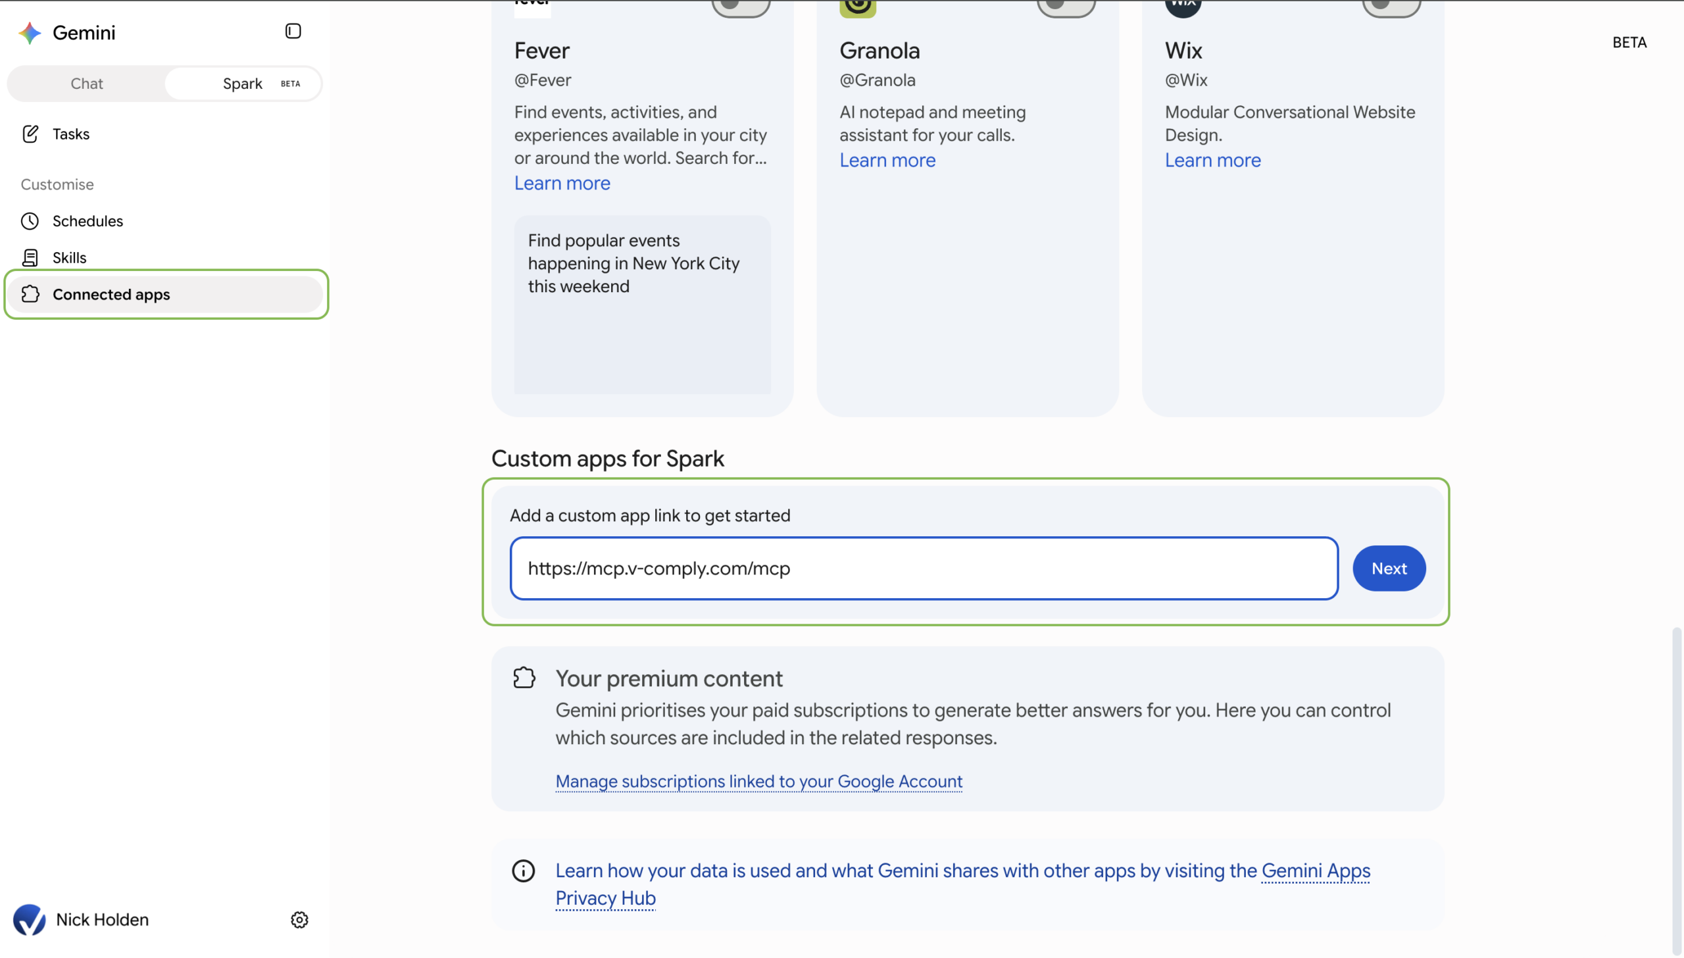Image resolution: width=1684 pixels, height=958 pixels.
Task: Click the Fever sample prompt card
Action: tap(643, 305)
